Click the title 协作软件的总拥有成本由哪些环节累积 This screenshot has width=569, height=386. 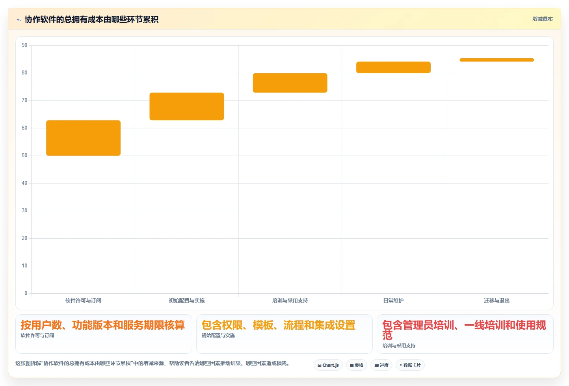[91, 19]
